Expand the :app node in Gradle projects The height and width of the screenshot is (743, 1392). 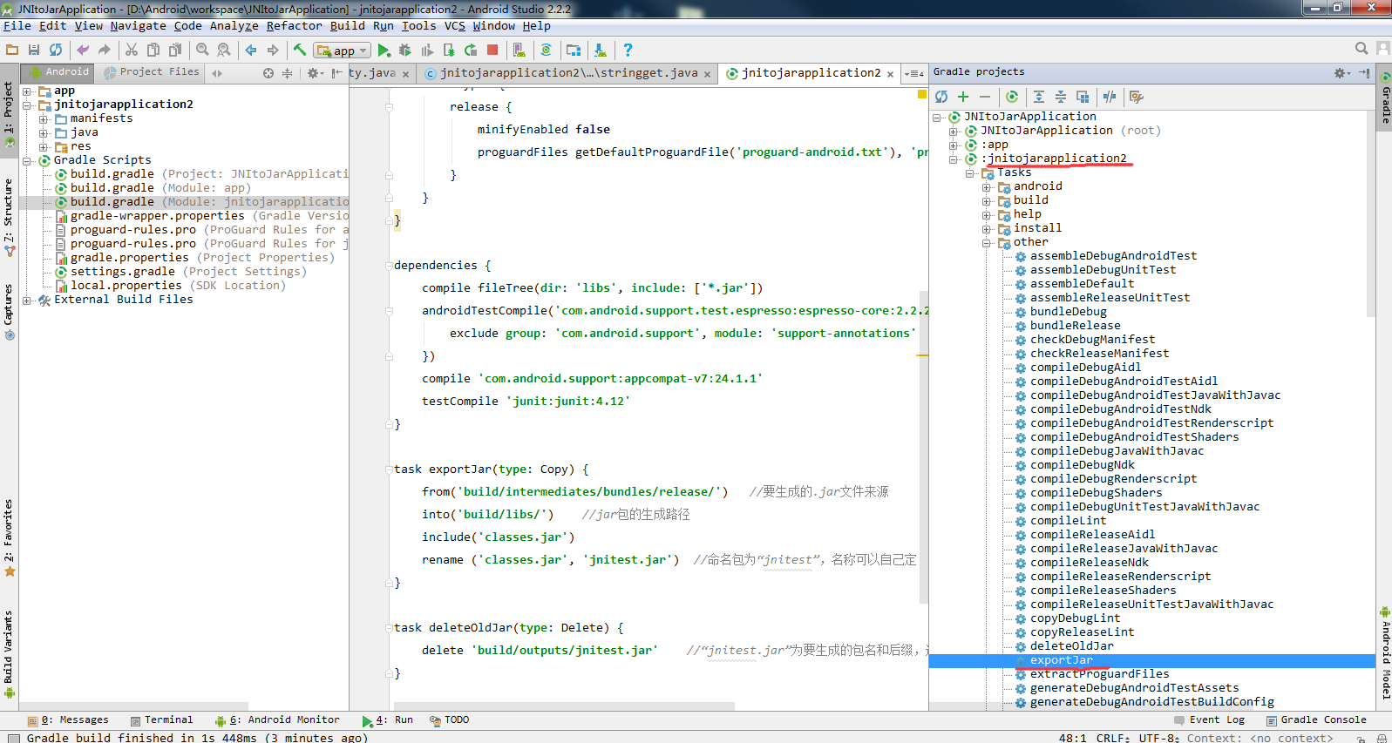[x=954, y=145]
